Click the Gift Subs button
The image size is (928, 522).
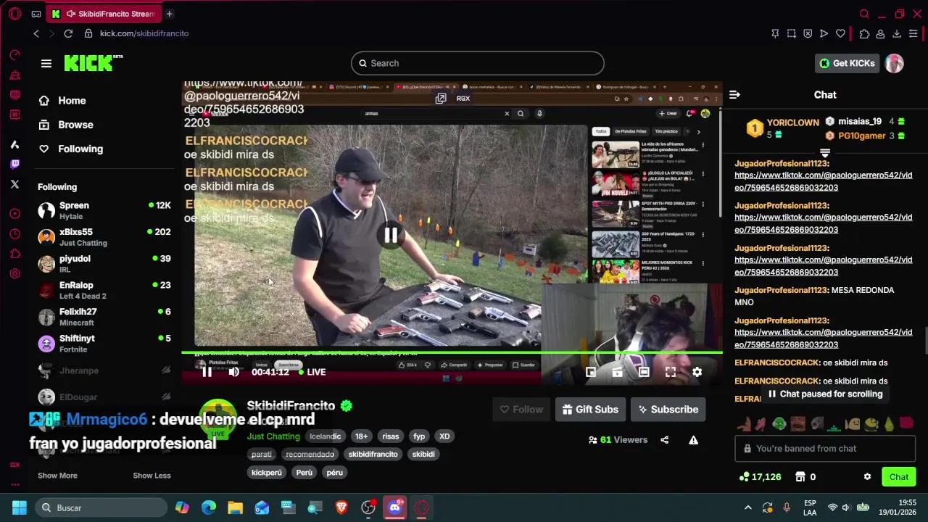pos(590,410)
